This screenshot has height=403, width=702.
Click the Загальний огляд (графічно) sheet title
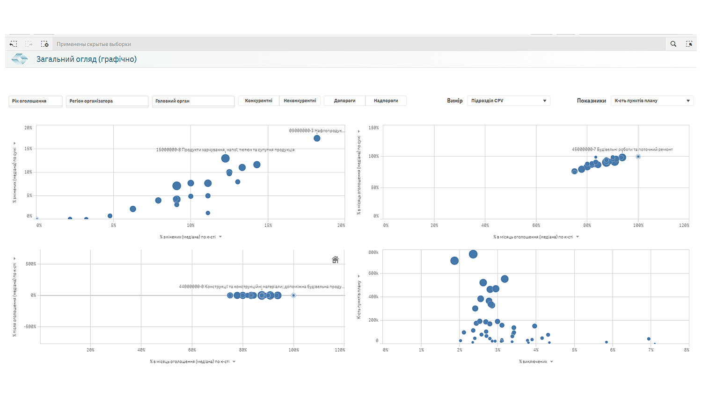coord(85,59)
